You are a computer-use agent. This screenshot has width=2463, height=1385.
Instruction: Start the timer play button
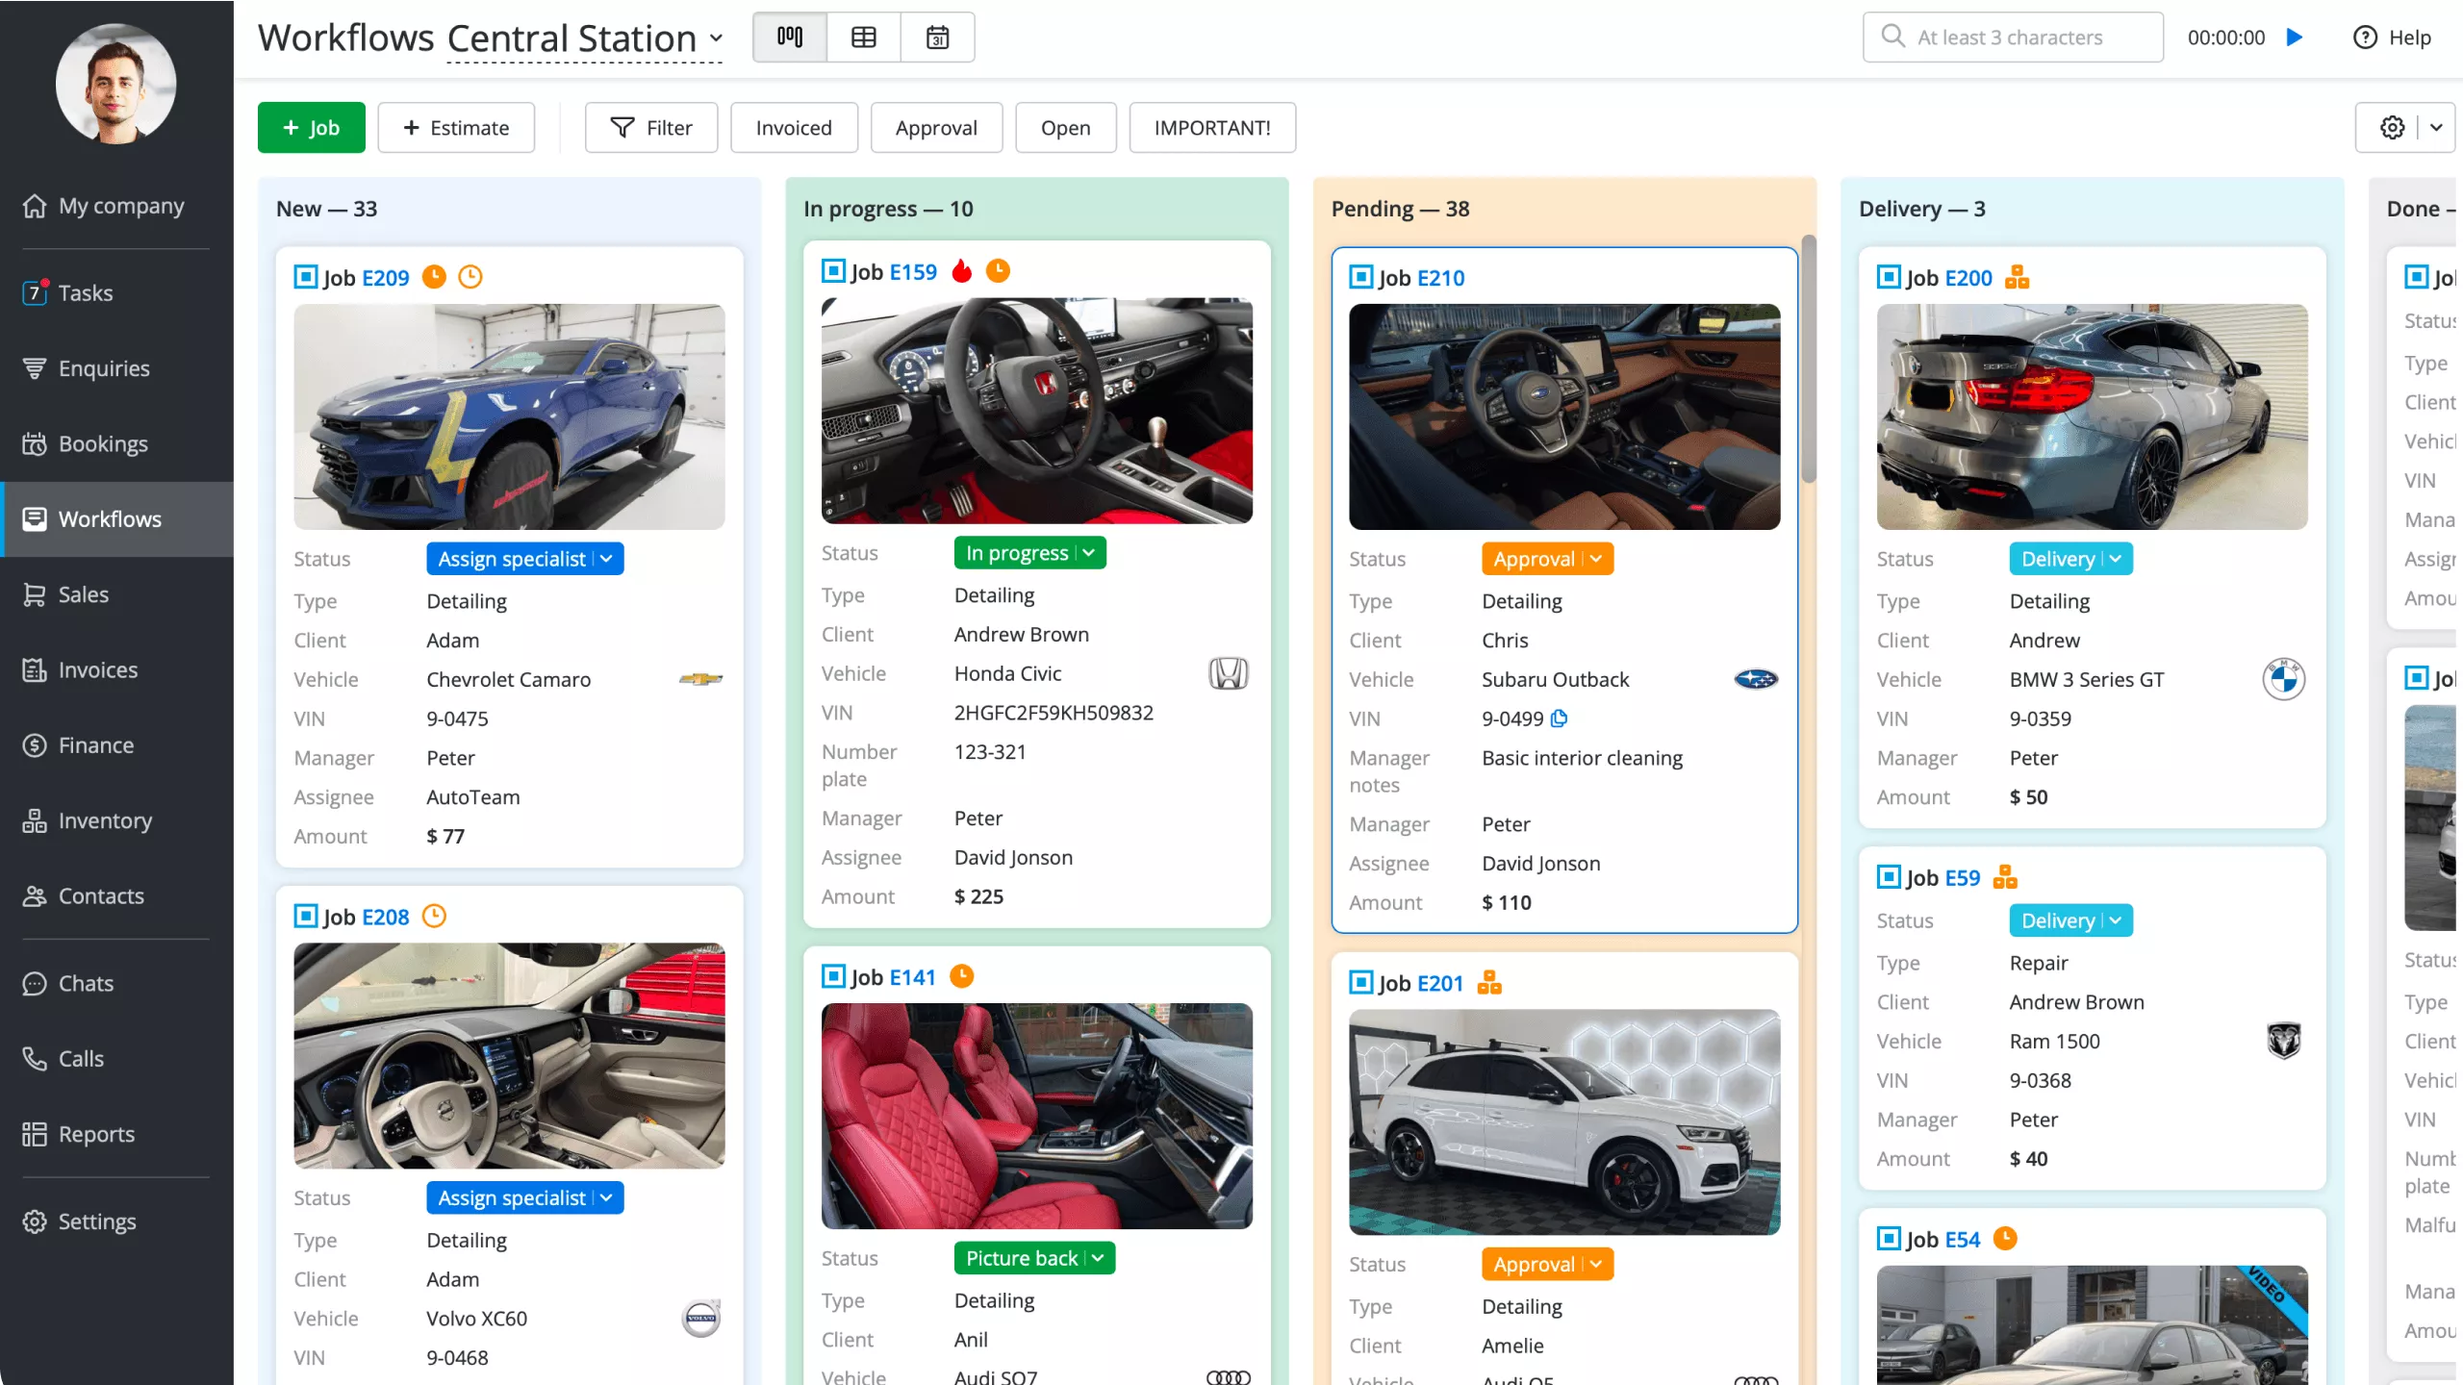click(2296, 38)
